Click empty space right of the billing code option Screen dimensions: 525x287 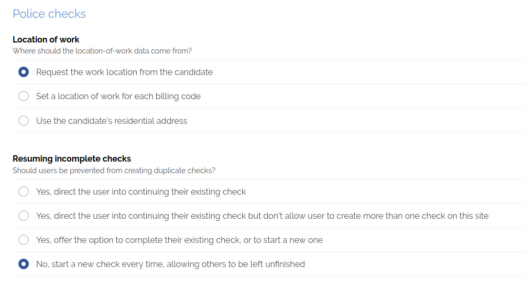[x=367, y=97]
